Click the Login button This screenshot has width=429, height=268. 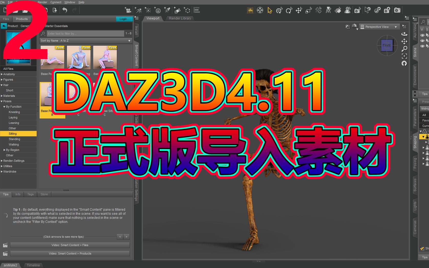tap(124, 19)
